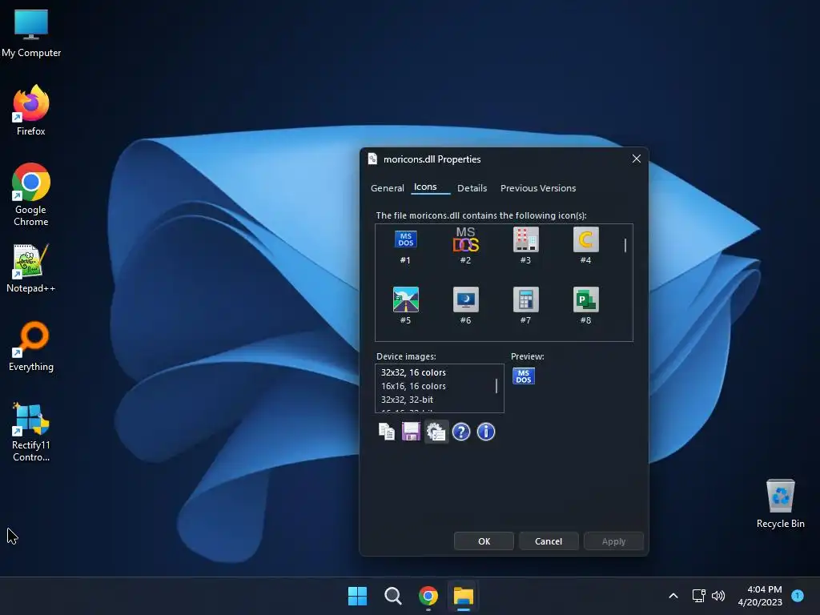Viewport: 820px width, 615px height.
Task: Open the notification badge in taskbar
Action: tap(798, 595)
